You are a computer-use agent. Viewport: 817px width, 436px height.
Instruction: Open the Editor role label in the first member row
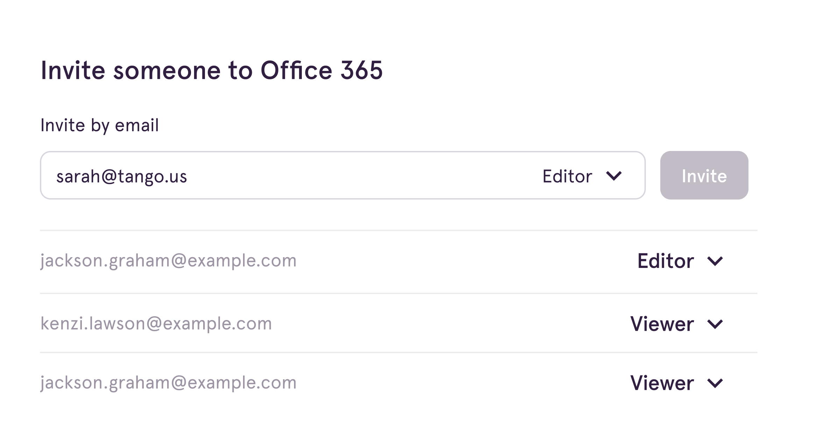click(666, 261)
